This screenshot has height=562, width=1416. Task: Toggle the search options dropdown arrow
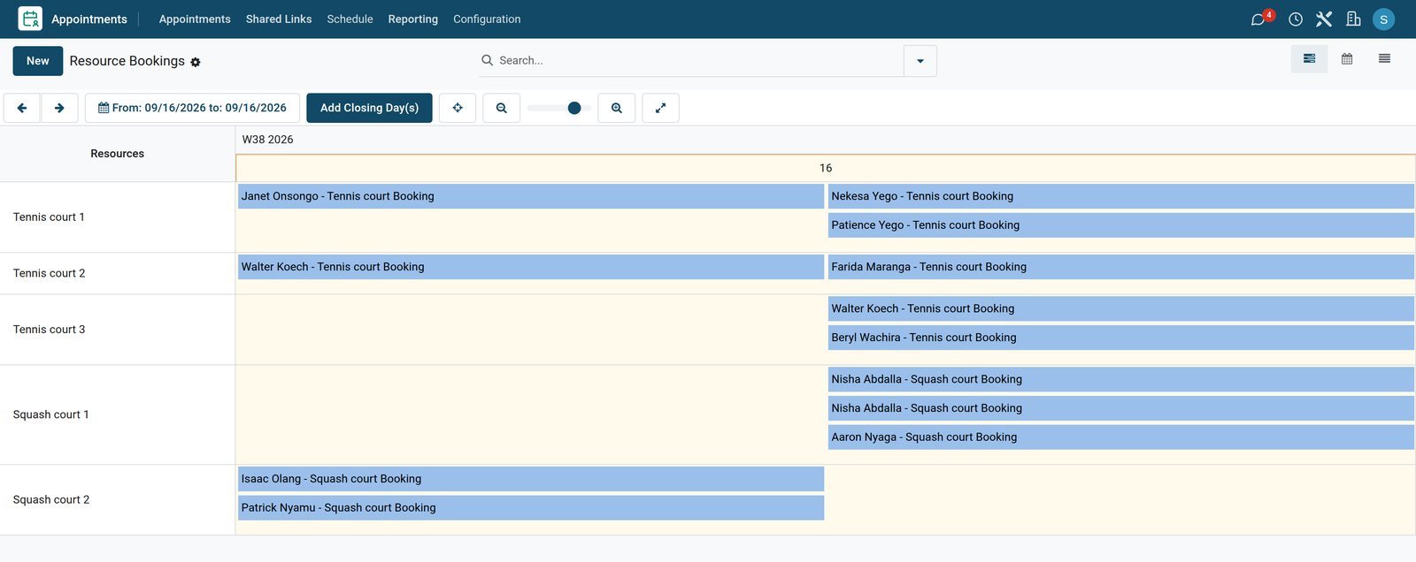[920, 61]
